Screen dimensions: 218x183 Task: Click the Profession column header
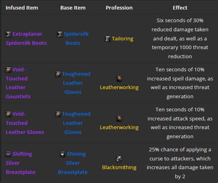(x=119, y=8)
